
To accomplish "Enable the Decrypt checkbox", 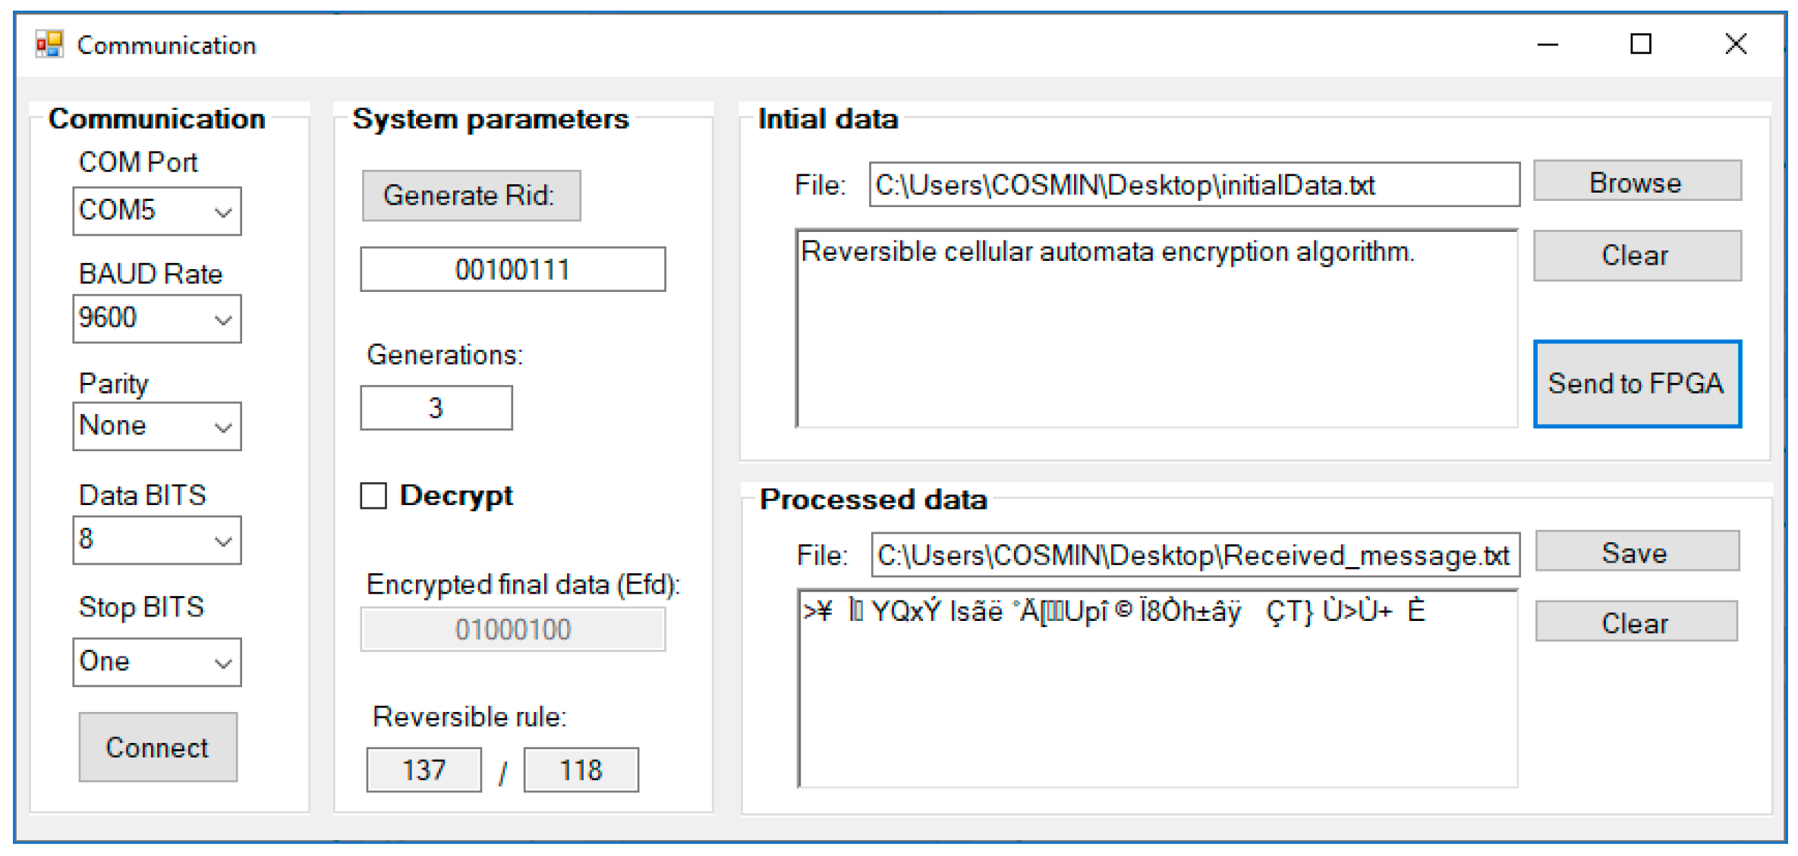I will click(x=373, y=496).
